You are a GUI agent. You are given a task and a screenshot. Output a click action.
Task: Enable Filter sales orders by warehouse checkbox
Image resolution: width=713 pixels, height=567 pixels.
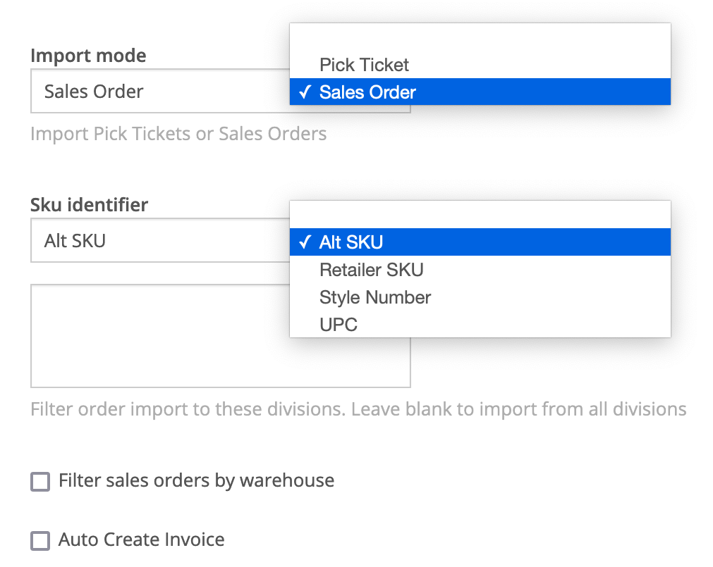tap(40, 481)
